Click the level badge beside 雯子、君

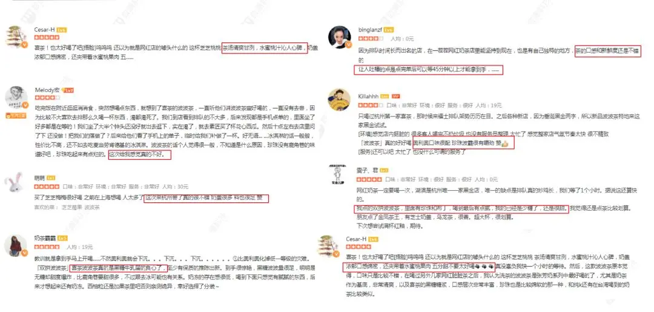coord(385,171)
